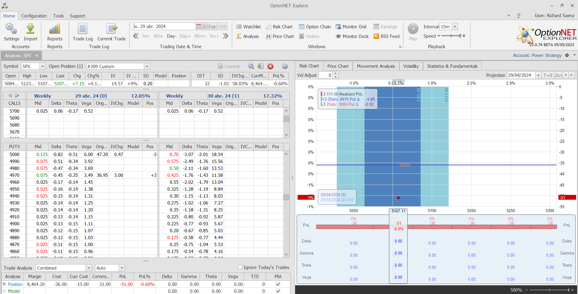
Task: Open the Option Chain window
Action: point(314,27)
